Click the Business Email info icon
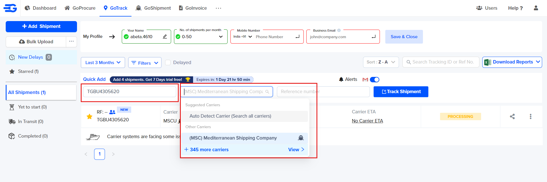This screenshot has height=182, width=547. point(339,30)
